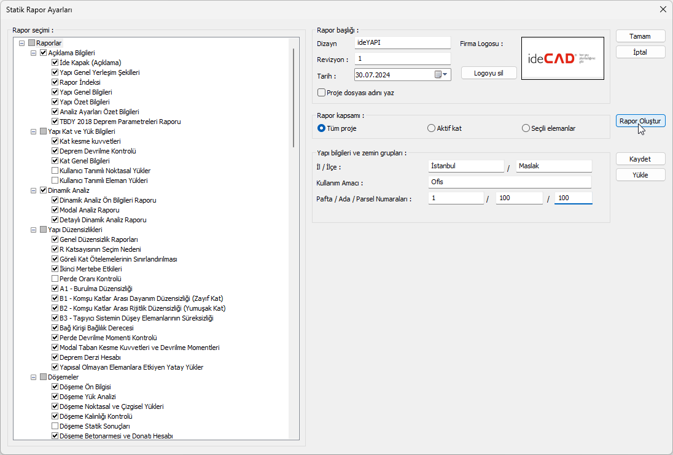Click the ideCAD company logo preview

pos(562,58)
